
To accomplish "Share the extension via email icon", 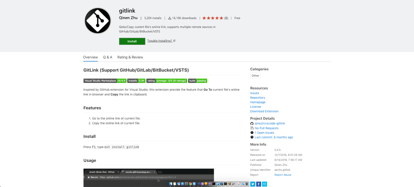I will [x=264, y=184].
